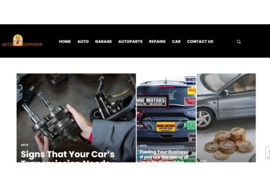Click the AUTO tag on dealership article
The width and height of the screenshot is (270, 184).
pos(143,146)
